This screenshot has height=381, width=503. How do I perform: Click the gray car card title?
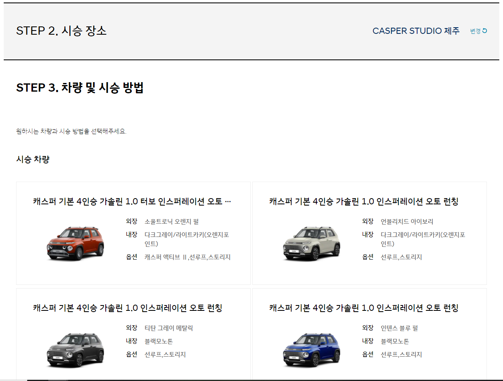[128, 308]
